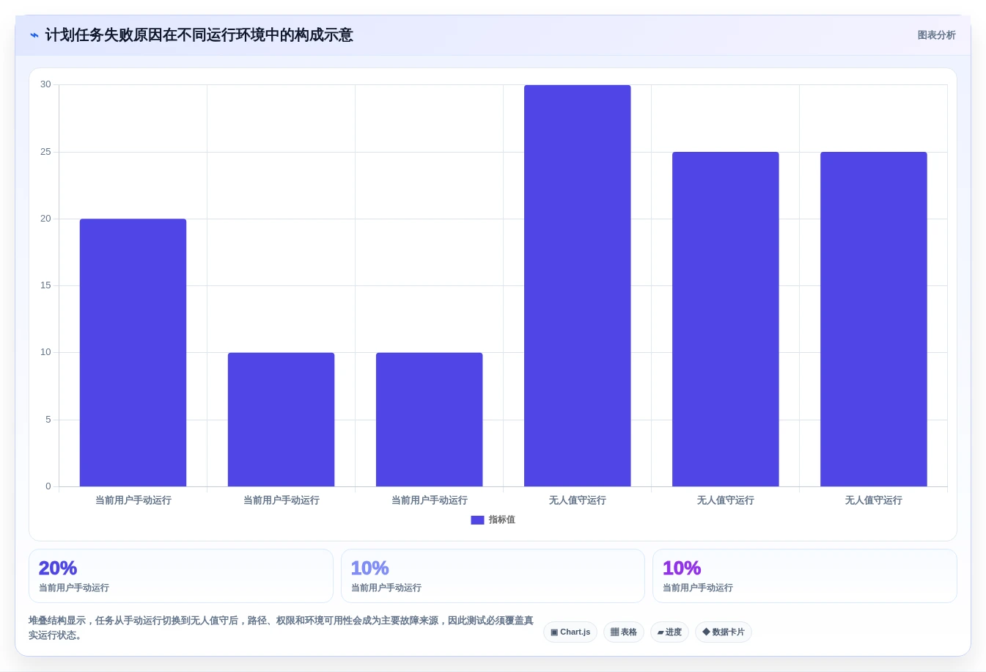Click the y-axis label 25
986x672 pixels.
pos(45,152)
